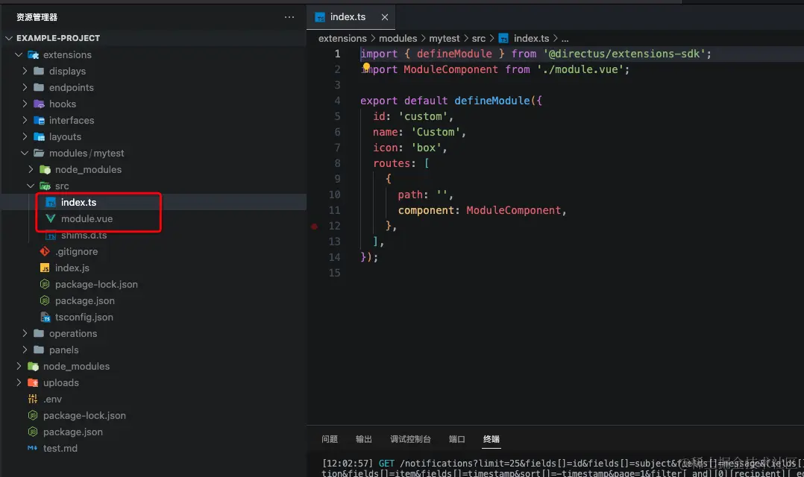The width and height of the screenshot is (804, 477).
Task: Open shims.d.ts in the file tree
Action: tap(84, 236)
